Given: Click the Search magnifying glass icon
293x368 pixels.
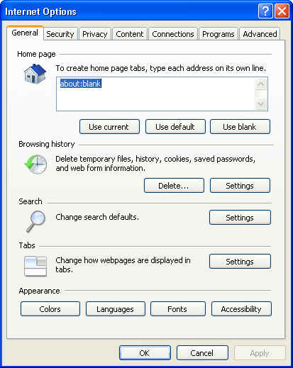Looking at the screenshot, I should [x=35, y=221].
